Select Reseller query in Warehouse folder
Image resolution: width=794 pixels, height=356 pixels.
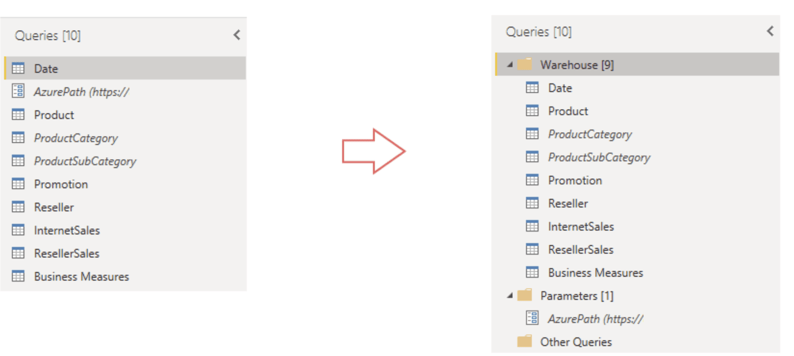[x=568, y=203]
